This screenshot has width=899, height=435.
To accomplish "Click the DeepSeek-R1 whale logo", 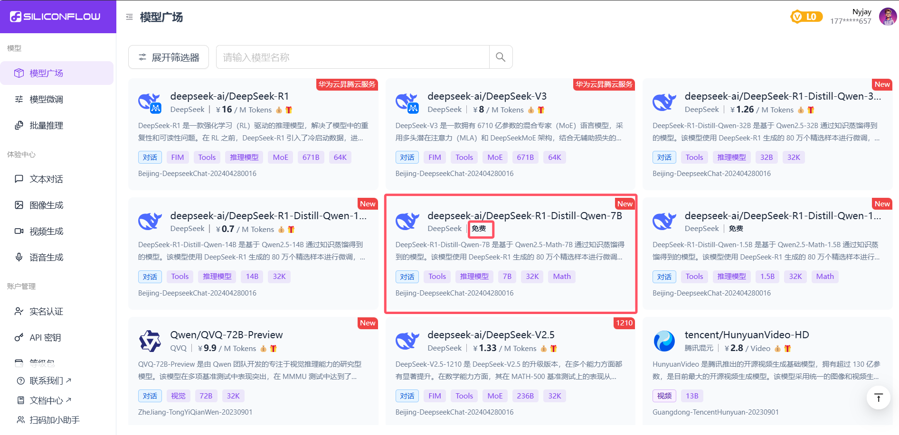I will pos(150,102).
